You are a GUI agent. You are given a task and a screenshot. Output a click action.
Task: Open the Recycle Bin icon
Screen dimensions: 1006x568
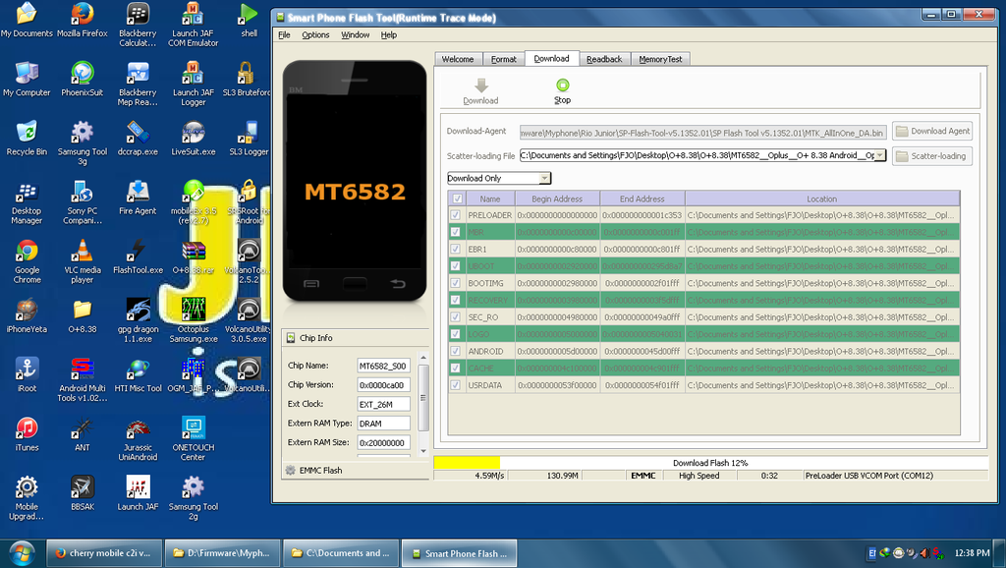click(27, 138)
